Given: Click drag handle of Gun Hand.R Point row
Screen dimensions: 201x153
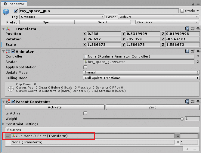Looking at the screenshot, I should 8,136.
